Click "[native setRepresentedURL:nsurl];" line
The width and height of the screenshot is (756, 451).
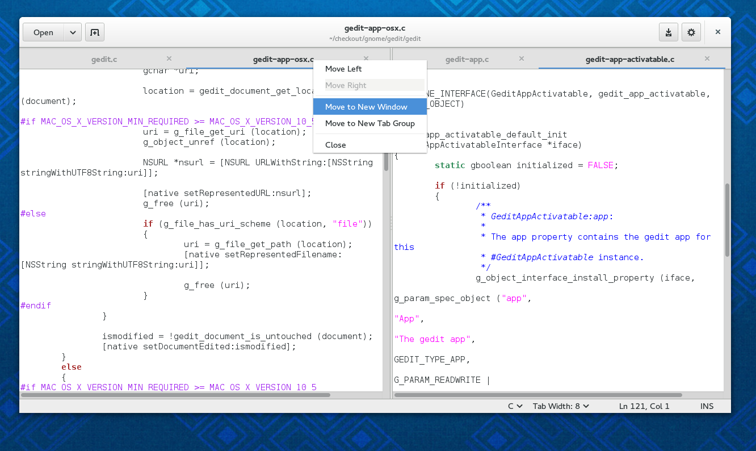227,193
